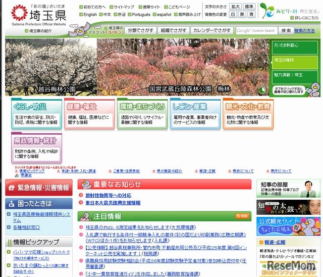Viewport: 323px width, 277px height.
Task: Open the 検索の方法 link
Action: point(304,31)
